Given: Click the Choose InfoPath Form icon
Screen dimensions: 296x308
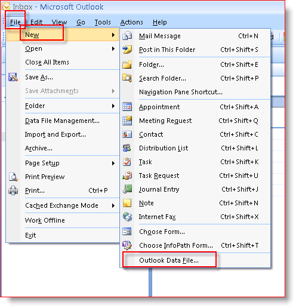Looking at the screenshot, I should click(127, 245).
